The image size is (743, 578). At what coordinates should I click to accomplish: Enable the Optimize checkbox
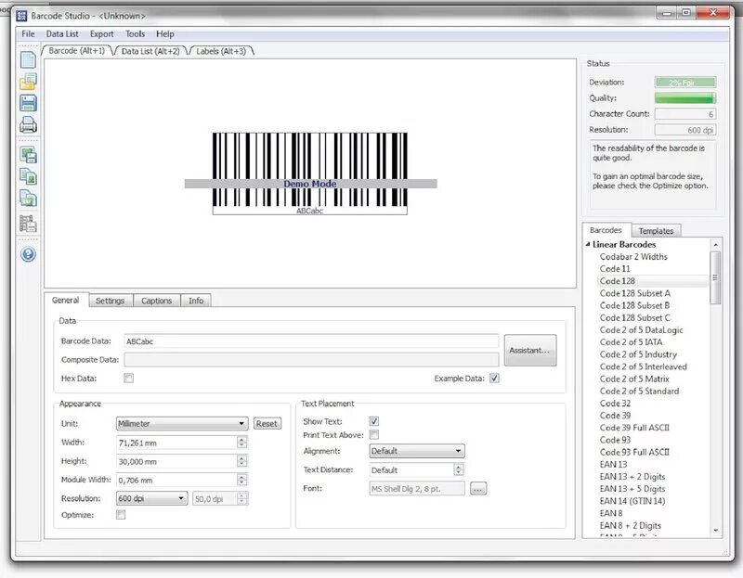pyautogui.click(x=121, y=515)
